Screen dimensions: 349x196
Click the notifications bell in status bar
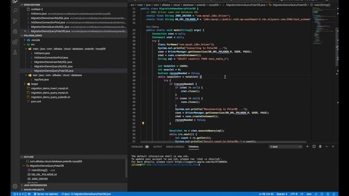334,194
